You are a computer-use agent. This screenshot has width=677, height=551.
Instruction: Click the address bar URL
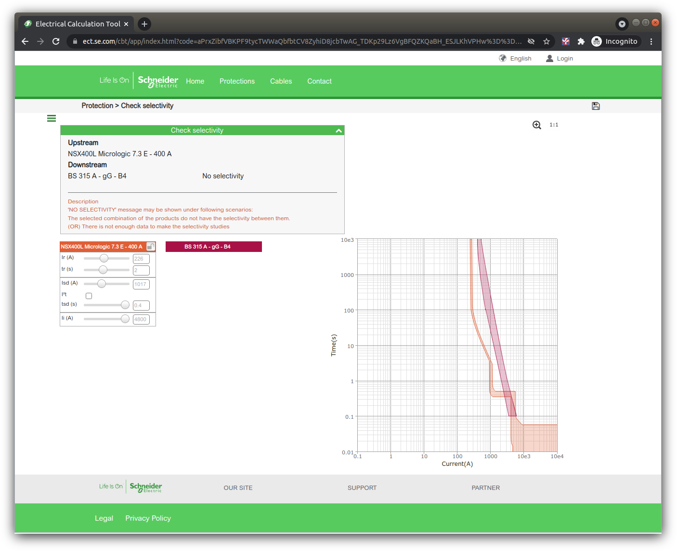click(302, 41)
